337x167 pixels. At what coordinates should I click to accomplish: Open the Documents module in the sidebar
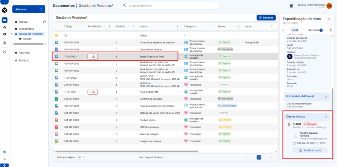click(4, 20)
